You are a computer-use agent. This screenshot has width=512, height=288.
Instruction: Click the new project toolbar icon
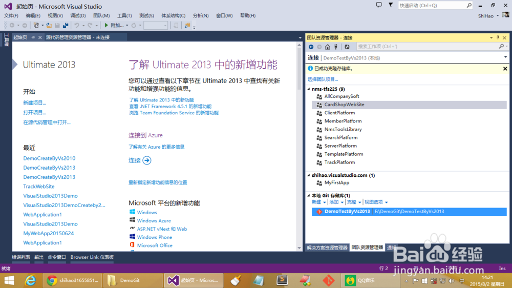point(36,25)
